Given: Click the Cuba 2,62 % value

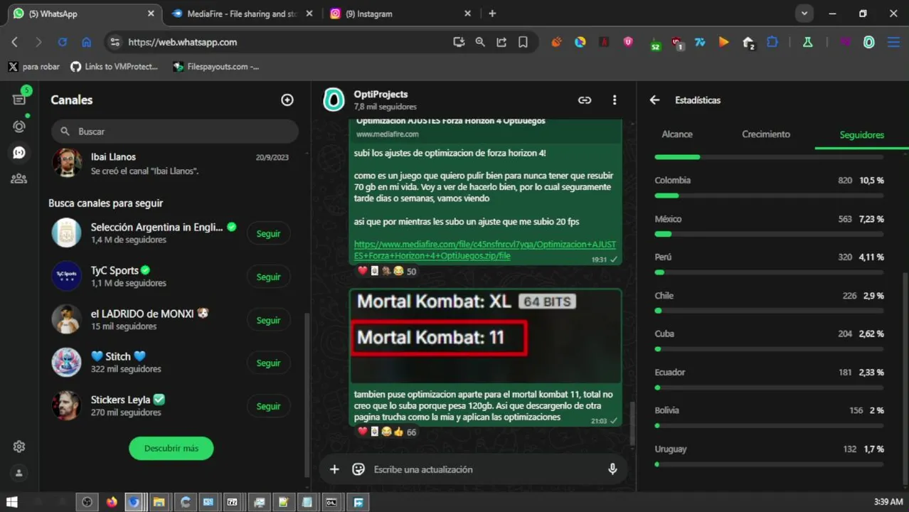Looking at the screenshot, I should (x=871, y=334).
